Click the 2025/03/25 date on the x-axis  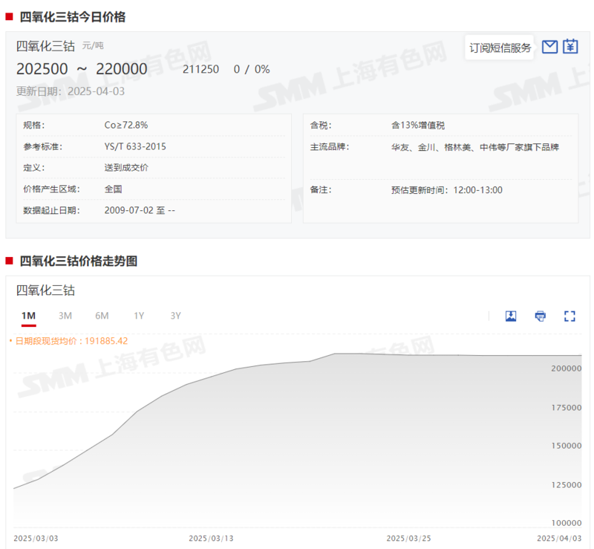408,538
